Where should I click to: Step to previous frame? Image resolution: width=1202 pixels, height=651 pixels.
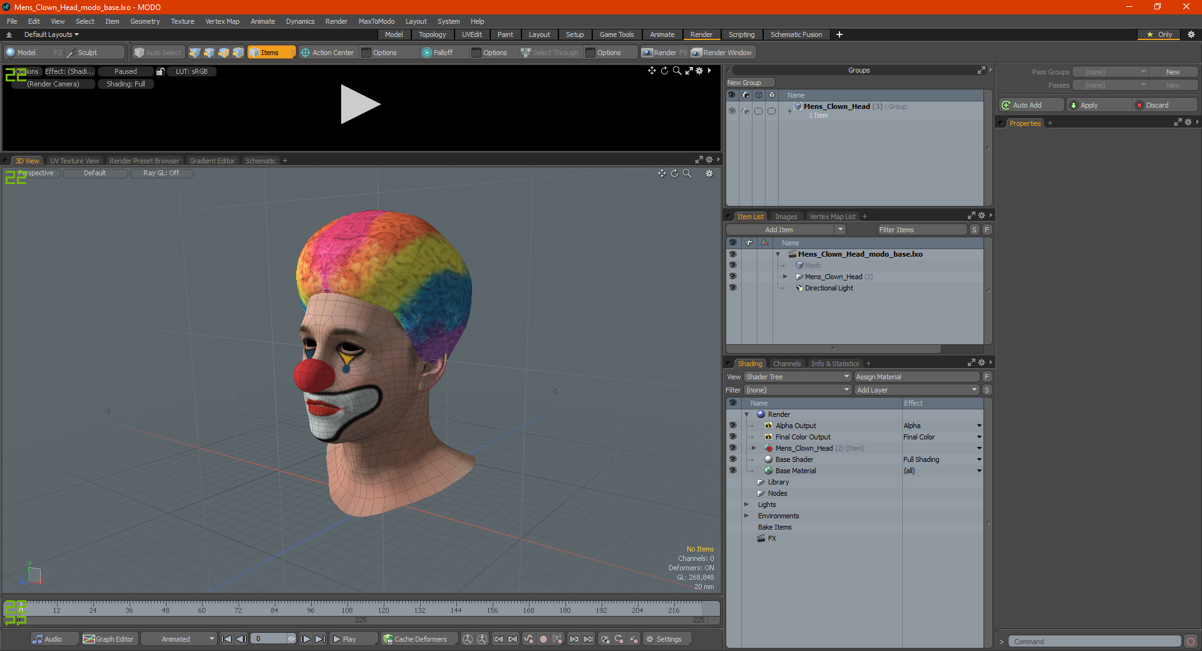pos(241,639)
